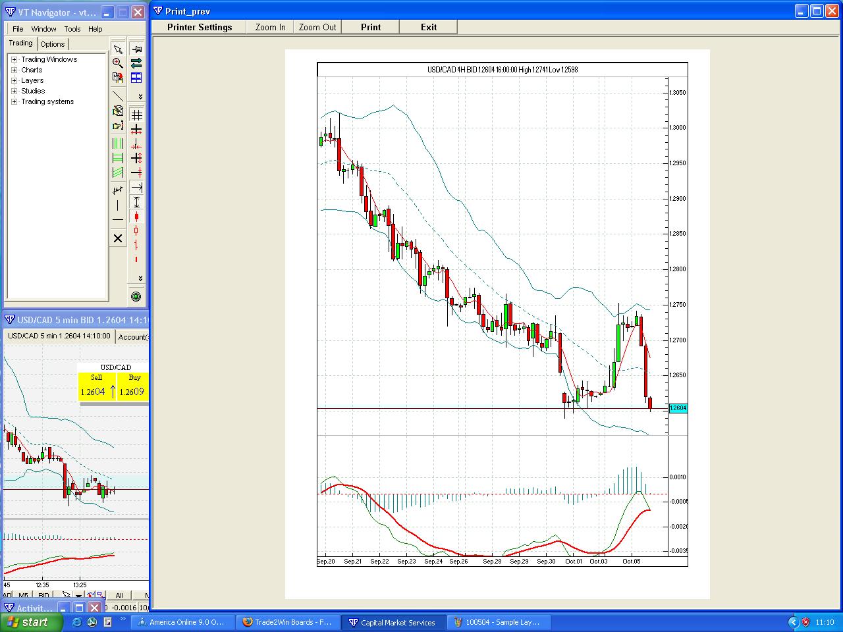Click the black X delete tool

click(117, 238)
